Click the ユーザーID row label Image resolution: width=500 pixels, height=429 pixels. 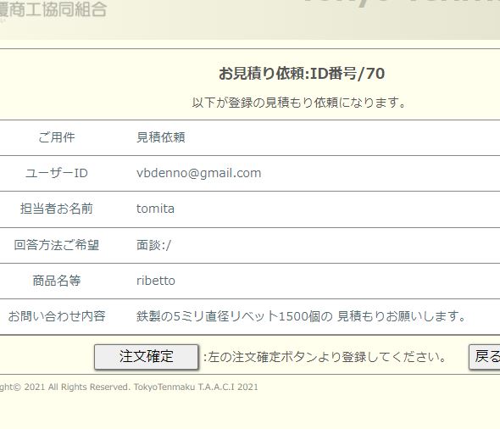tap(57, 173)
